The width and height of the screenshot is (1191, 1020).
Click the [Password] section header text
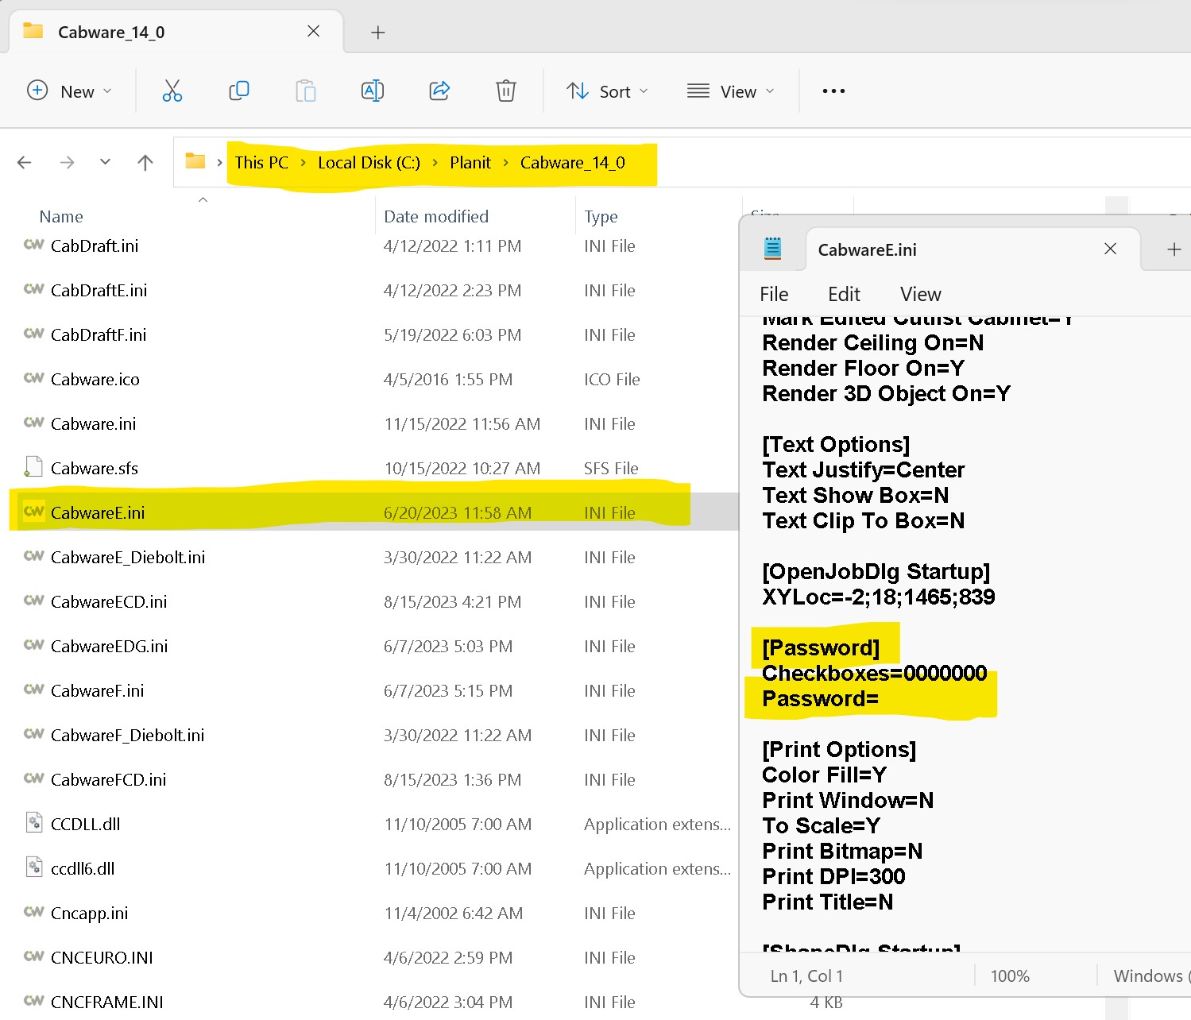pyautogui.click(x=821, y=648)
